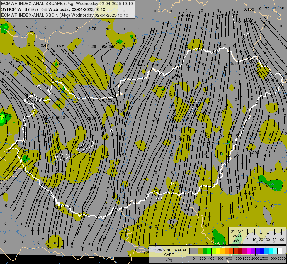The height and width of the screenshot is (264, 287).
Task: Click the 0.170 value on the map
Action: (264, 9)
